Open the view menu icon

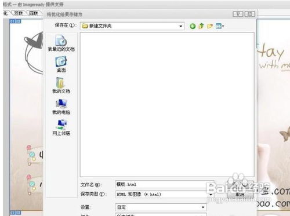pos(220,26)
